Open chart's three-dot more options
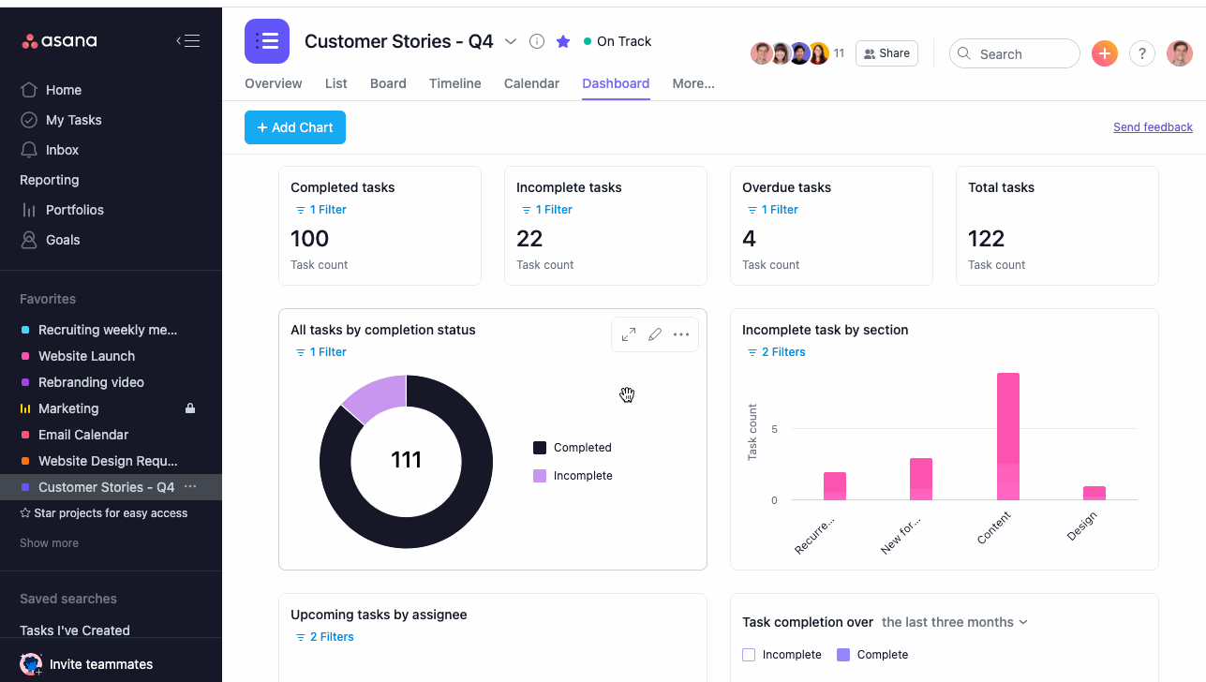Screen dimensions: 1206x682 [x=681, y=334]
